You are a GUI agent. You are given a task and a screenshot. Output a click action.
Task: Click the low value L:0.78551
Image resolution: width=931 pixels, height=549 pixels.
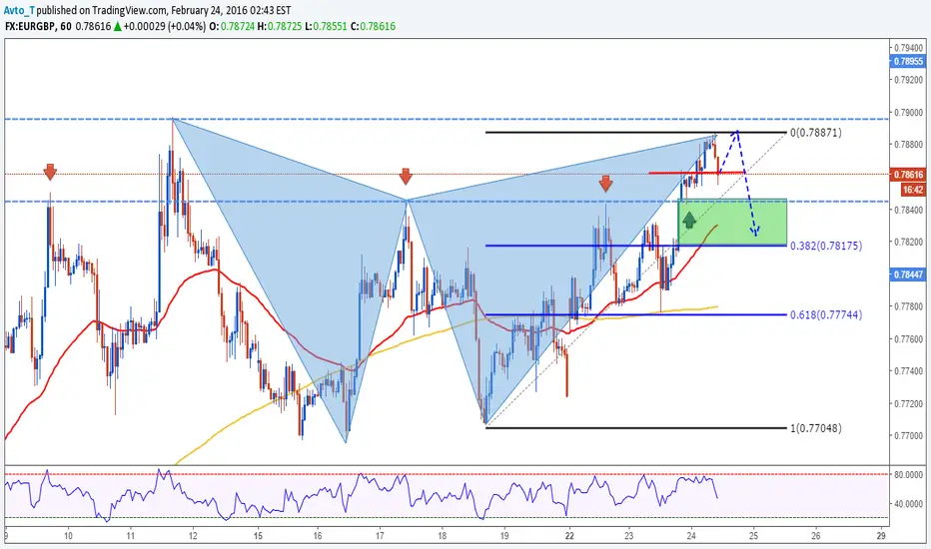(326, 26)
